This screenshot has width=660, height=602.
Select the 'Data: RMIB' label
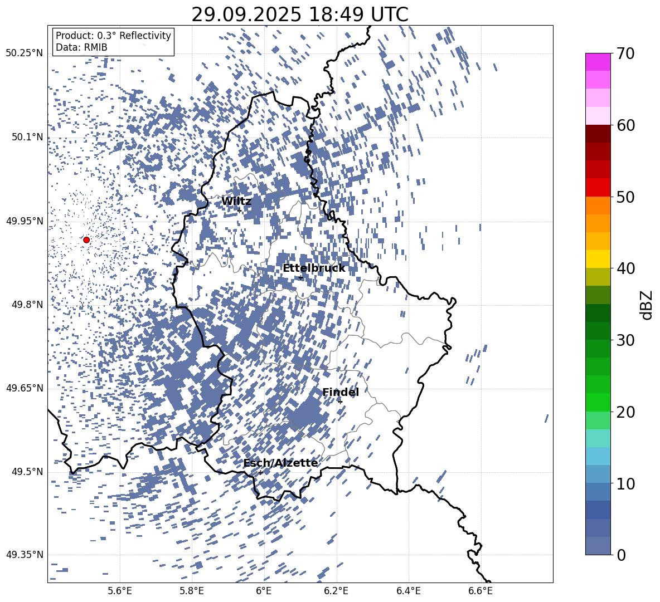(81, 47)
